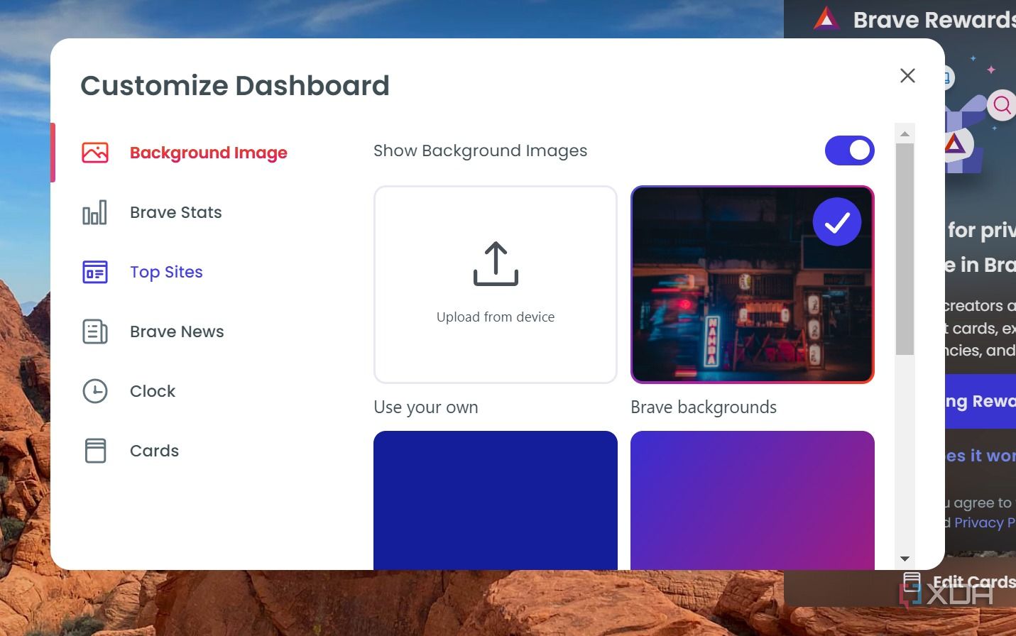
Task: Click the Brave Rewards heading
Action: tap(934, 20)
